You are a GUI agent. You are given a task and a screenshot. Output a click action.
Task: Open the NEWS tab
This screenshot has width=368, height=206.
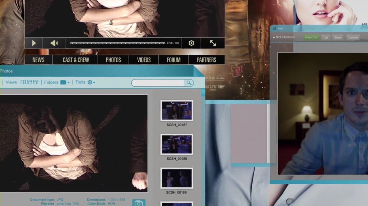tap(39, 60)
